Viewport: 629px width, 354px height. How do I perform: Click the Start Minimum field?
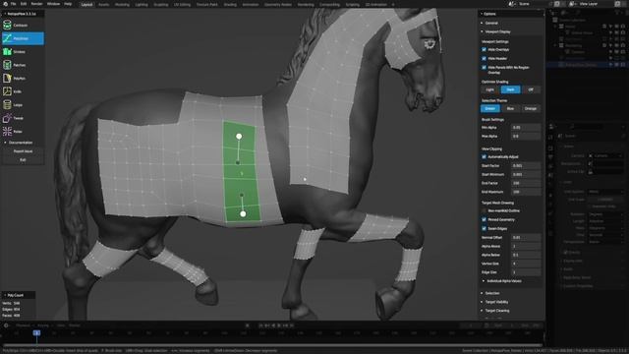click(526, 175)
